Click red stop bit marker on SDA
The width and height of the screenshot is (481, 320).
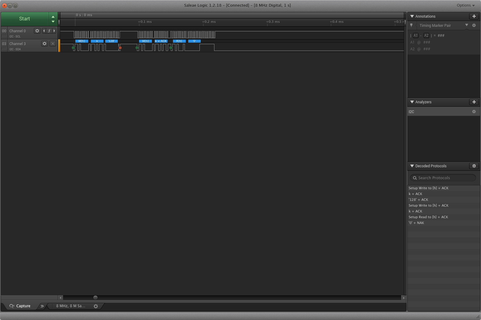120,48
